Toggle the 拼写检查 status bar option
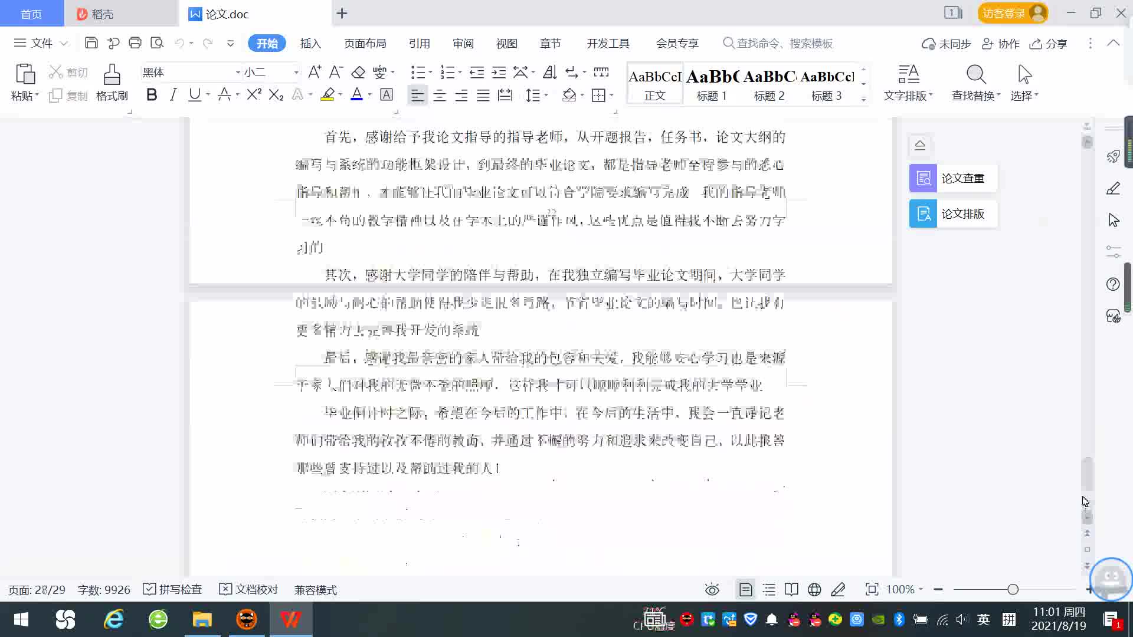 (173, 589)
